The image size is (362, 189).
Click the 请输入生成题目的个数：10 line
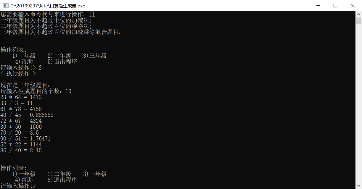(36, 91)
